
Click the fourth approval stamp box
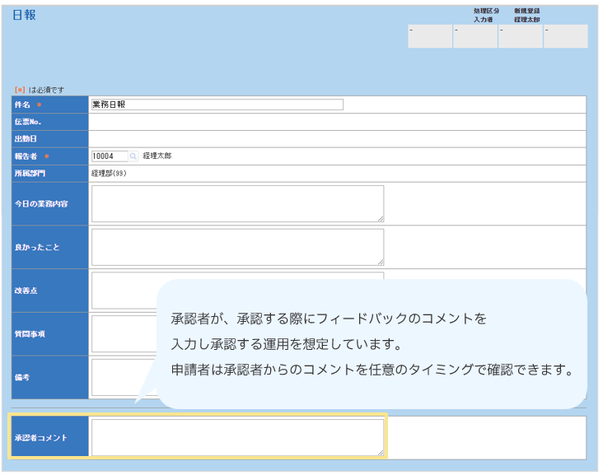[566, 36]
